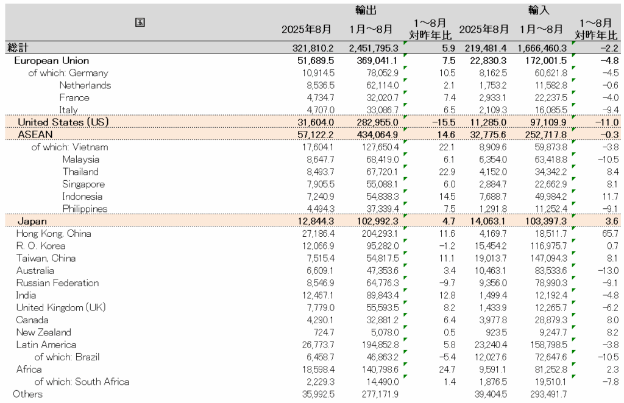Click the European Union row label
Viewport: 624px width, 403px height.
click(x=51, y=60)
